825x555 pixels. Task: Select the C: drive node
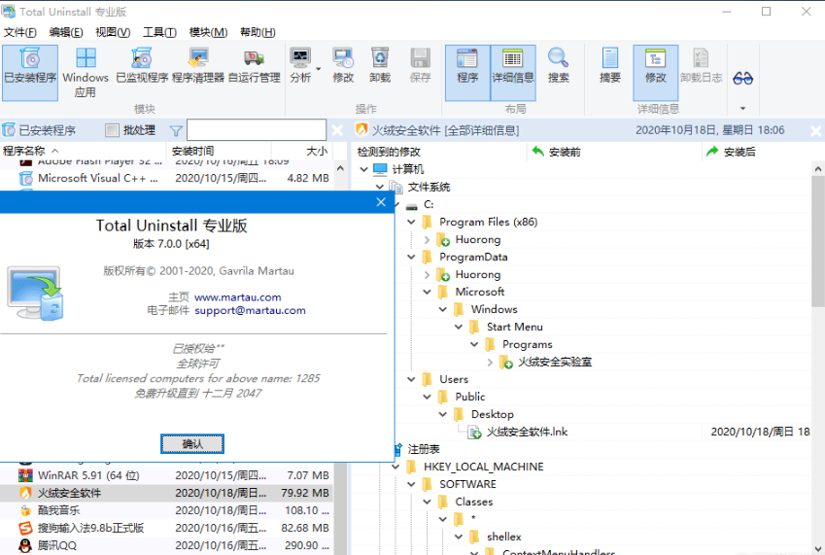(x=429, y=205)
